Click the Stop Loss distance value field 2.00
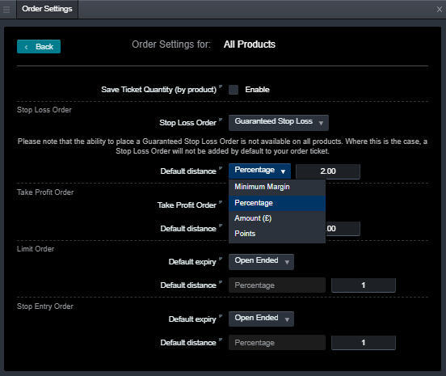 [x=328, y=171]
